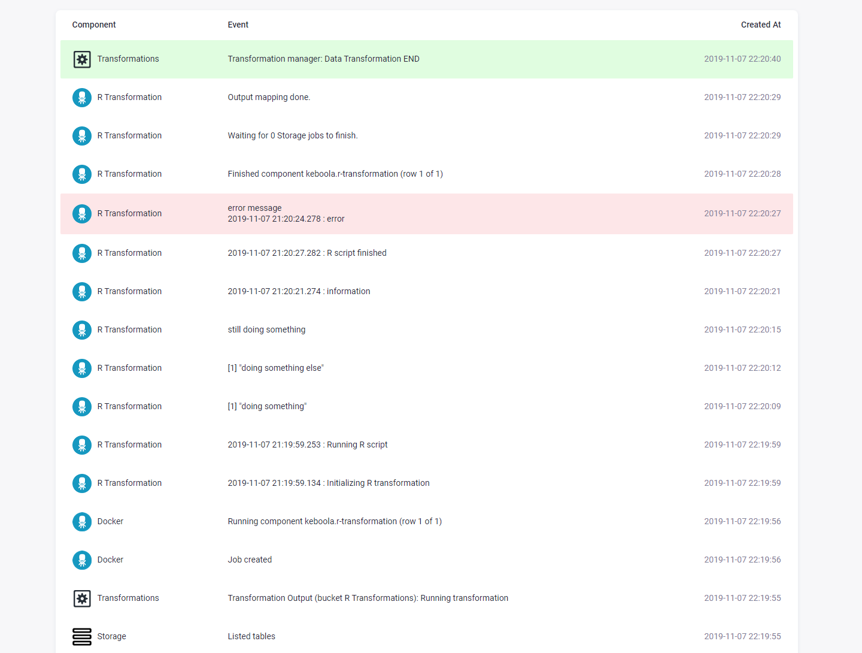Click the icon in the Running R script row
The height and width of the screenshot is (653, 862).
pos(82,445)
